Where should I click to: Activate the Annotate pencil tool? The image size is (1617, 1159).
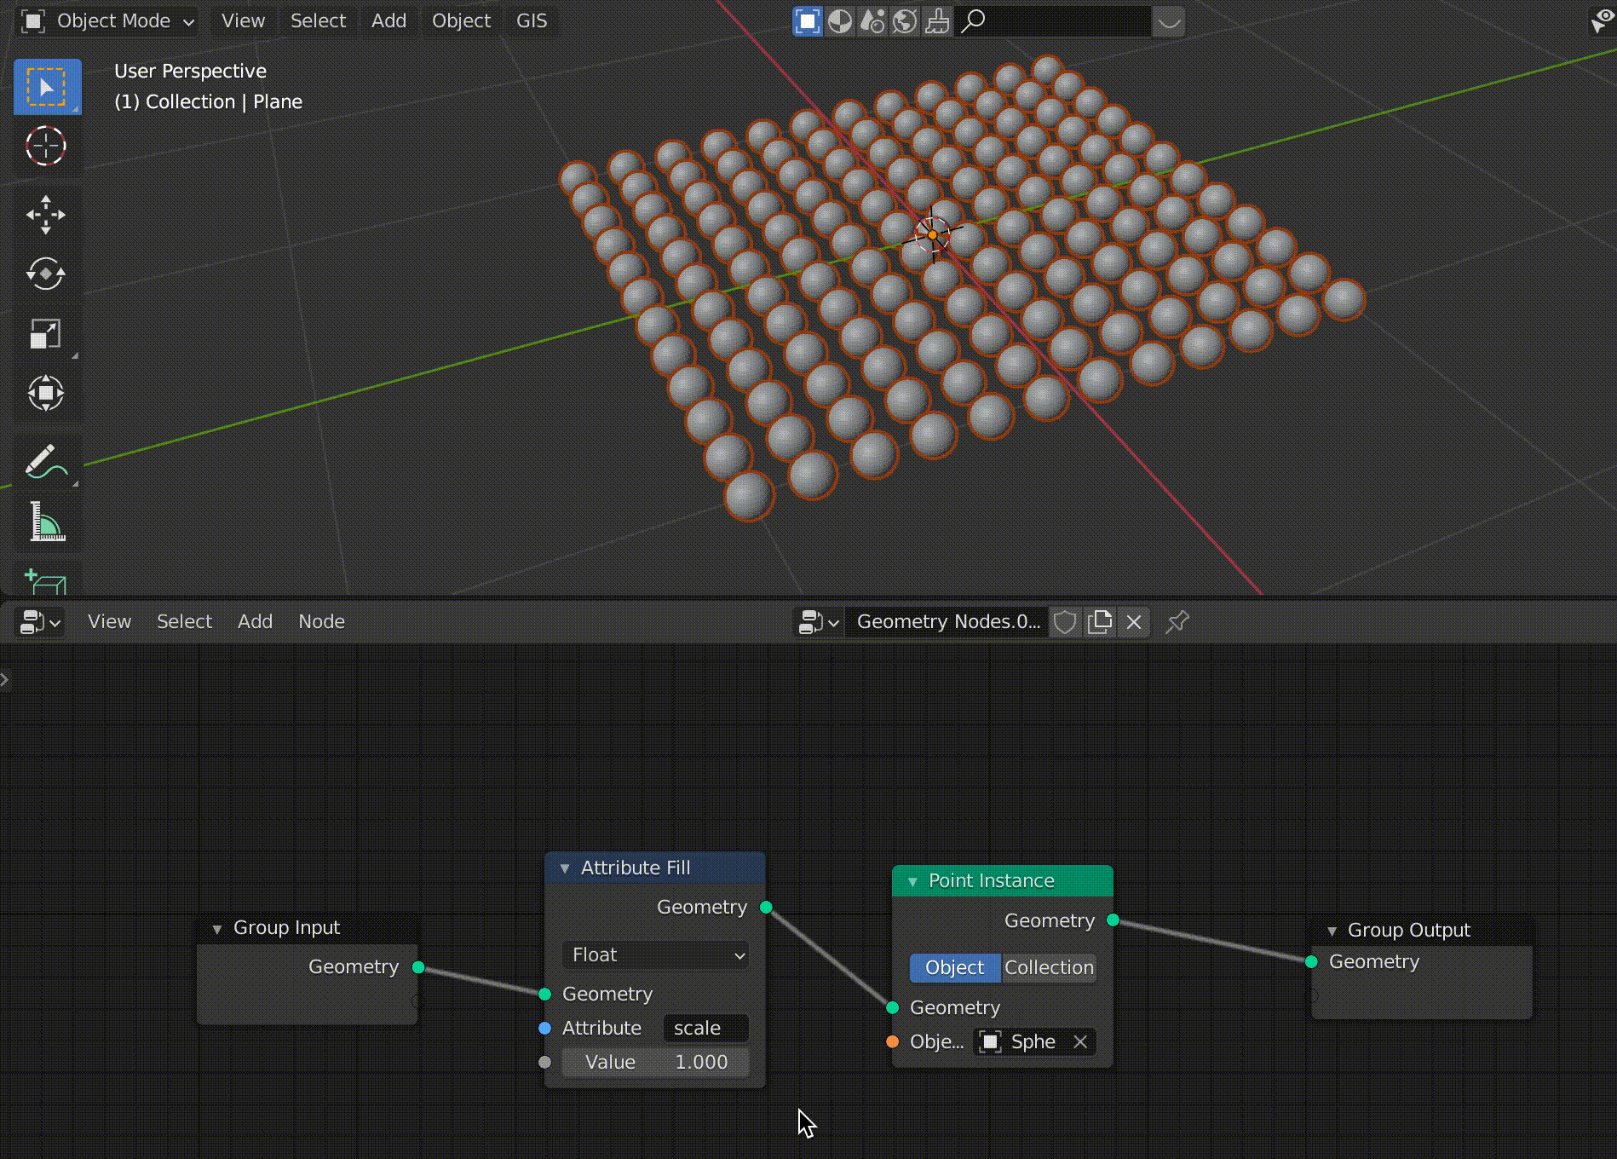tap(46, 463)
